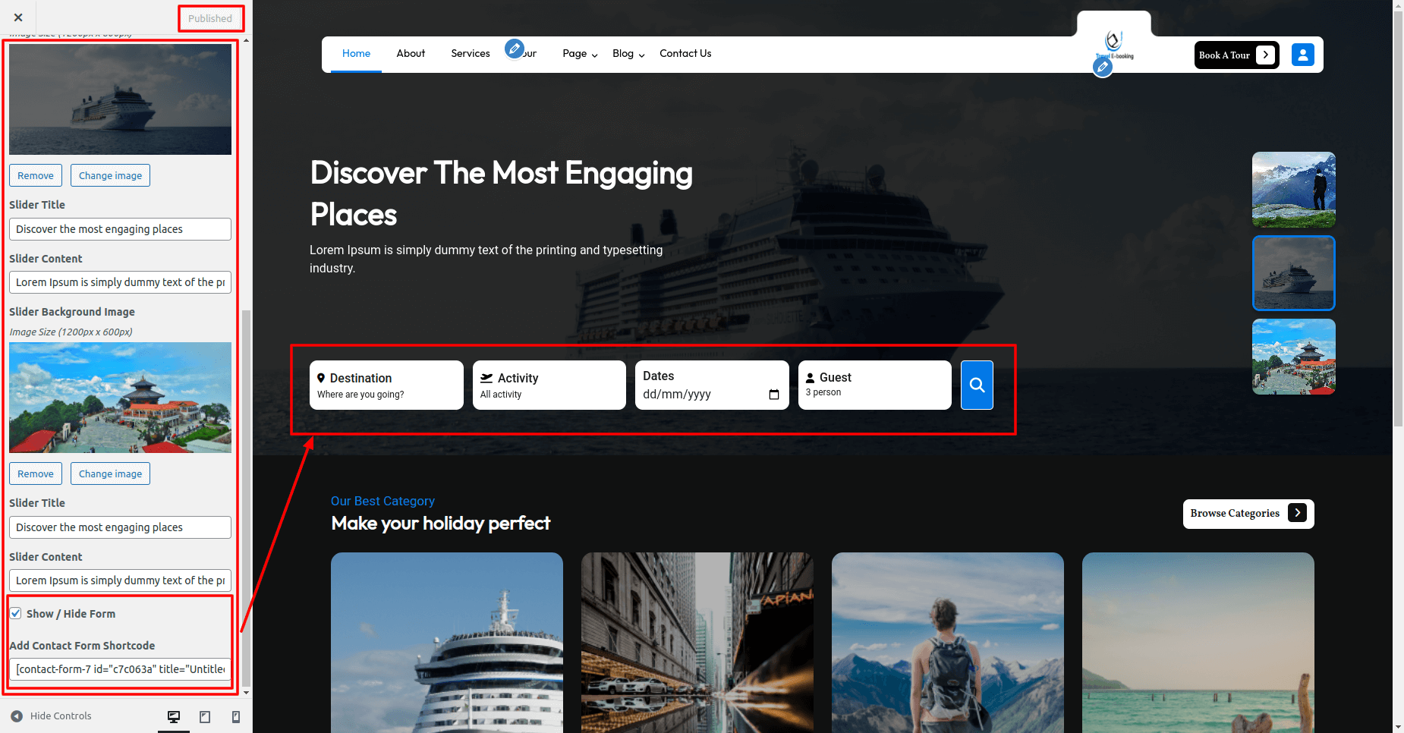
Task: Expand the Blog menu dropdown
Action: pyautogui.click(x=628, y=54)
